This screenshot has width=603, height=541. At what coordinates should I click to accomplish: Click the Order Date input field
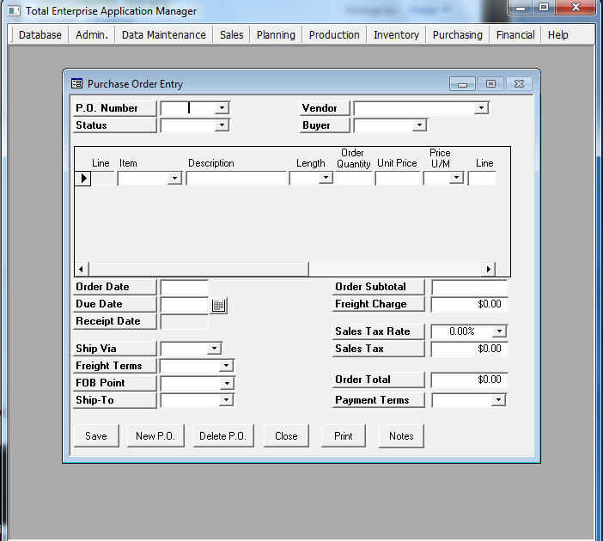pos(184,287)
